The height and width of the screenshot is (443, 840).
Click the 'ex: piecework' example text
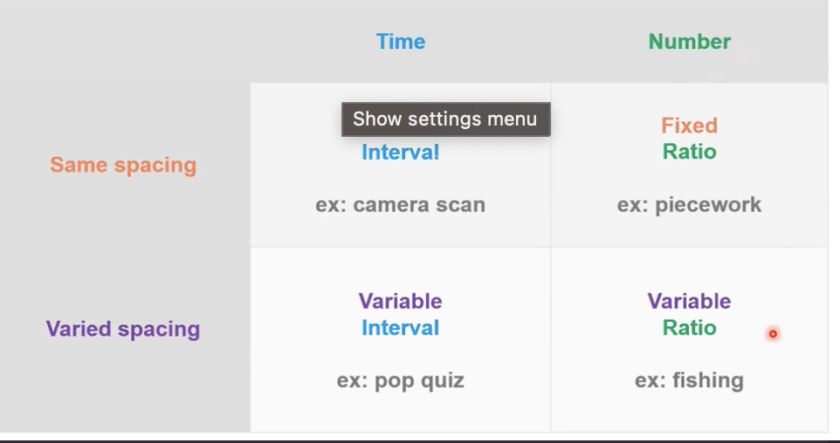(x=690, y=205)
